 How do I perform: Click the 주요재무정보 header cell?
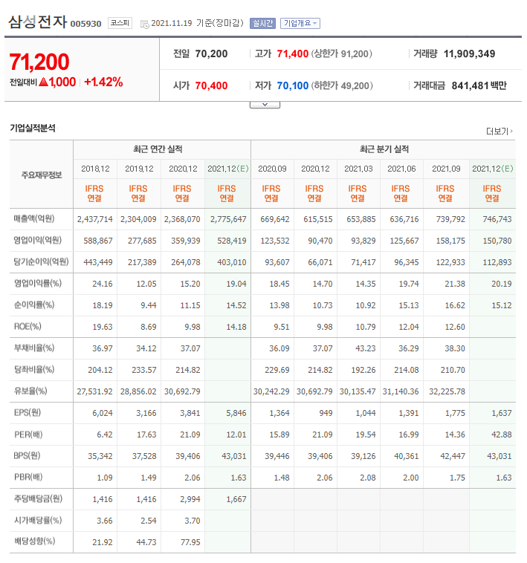42,175
